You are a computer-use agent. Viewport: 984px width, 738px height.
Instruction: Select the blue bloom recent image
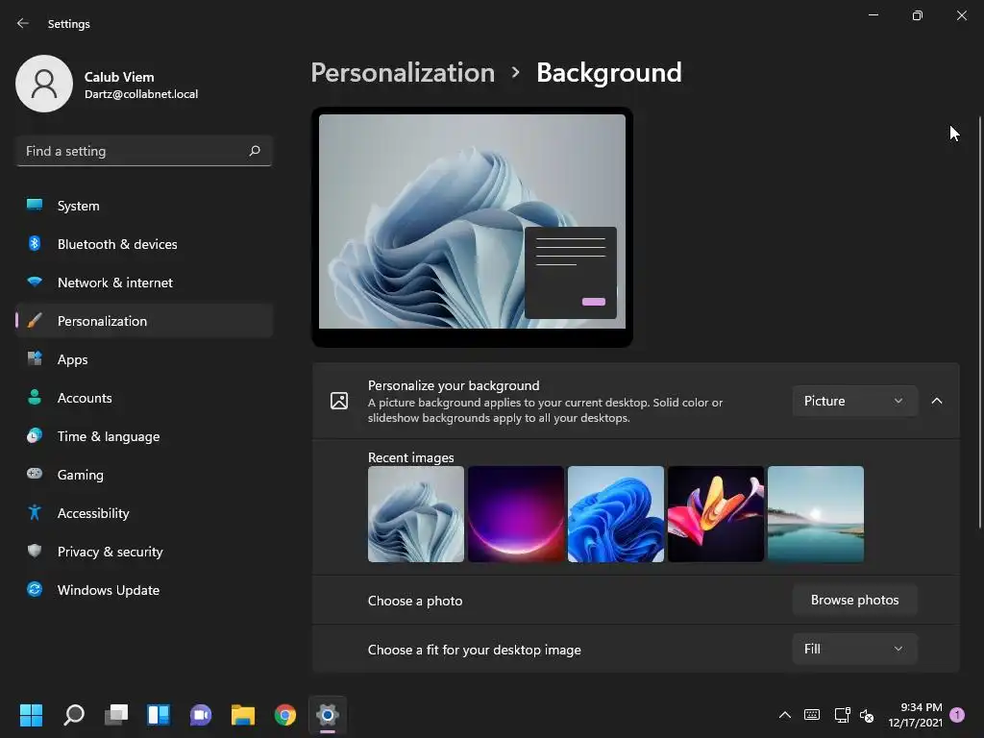coord(616,514)
